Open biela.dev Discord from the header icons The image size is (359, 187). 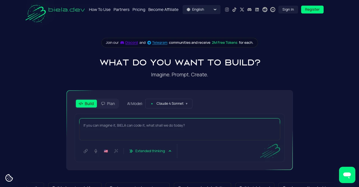249,9
